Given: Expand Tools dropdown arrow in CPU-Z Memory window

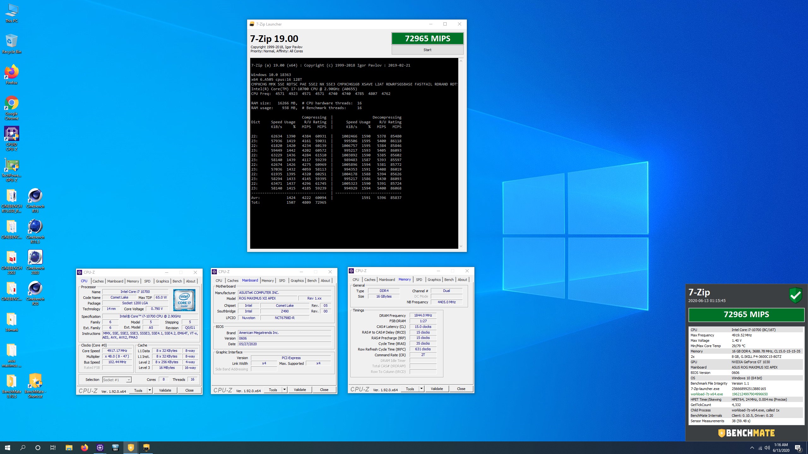Looking at the screenshot, I should coord(421,389).
